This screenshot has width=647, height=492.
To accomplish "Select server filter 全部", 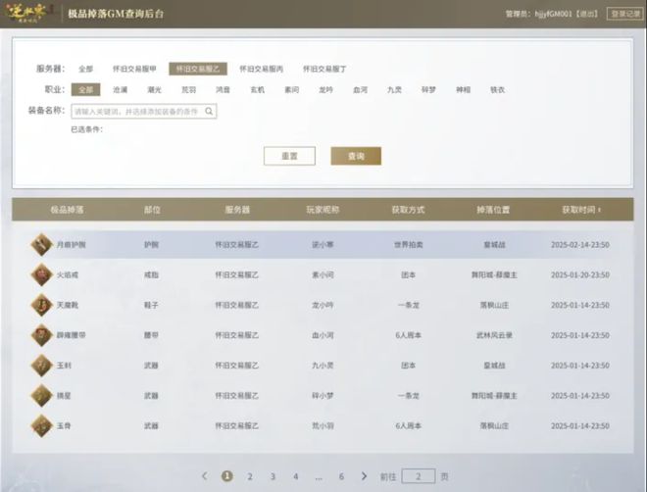I will tap(86, 69).
